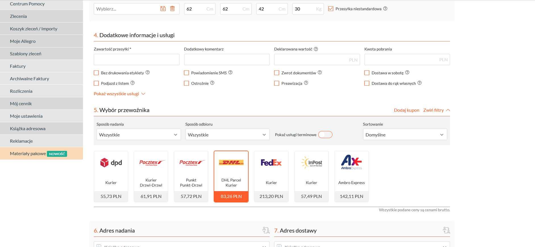Click the Zawartość przesyłki input field
The height and width of the screenshot is (247, 535).
pyautogui.click(x=137, y=60)
